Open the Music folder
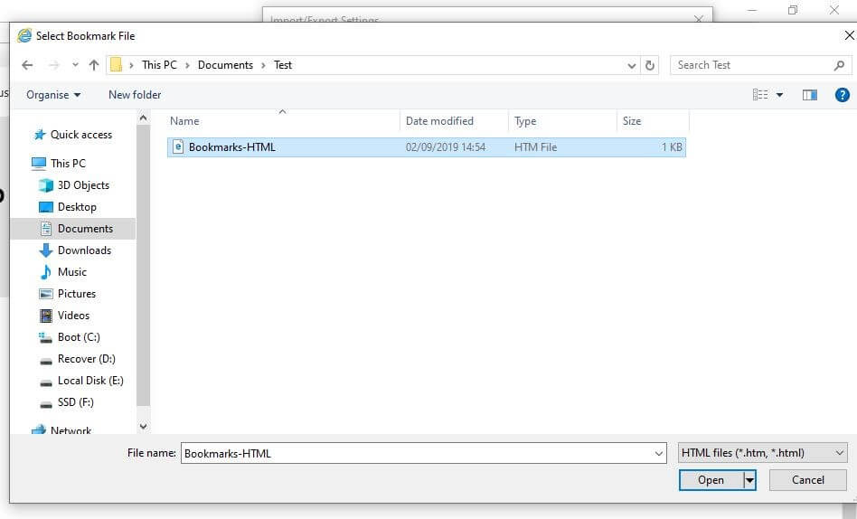This screenshot has height=519, width=857. click(x=72, y=272)
